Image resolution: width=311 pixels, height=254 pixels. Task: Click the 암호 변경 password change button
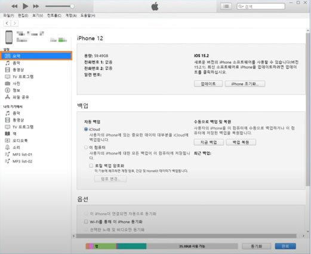110,179
